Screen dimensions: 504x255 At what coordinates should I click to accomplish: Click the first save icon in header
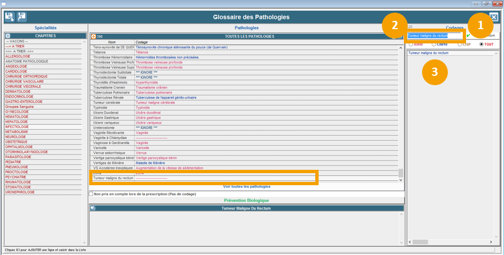(9, 17)
